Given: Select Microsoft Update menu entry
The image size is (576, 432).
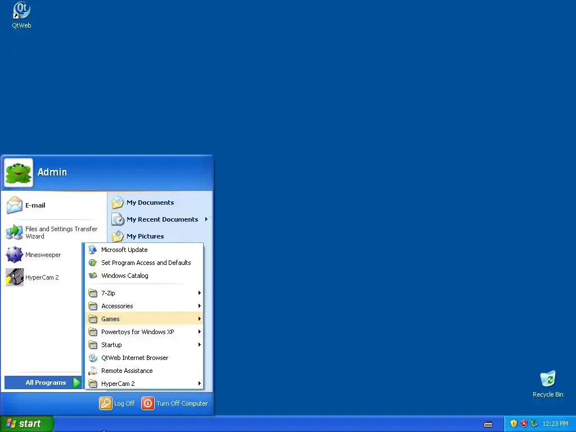Looking at the screenshot, I should tap(145, 250).
